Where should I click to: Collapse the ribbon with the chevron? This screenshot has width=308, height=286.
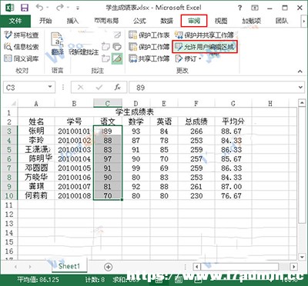tap(300, 71)
